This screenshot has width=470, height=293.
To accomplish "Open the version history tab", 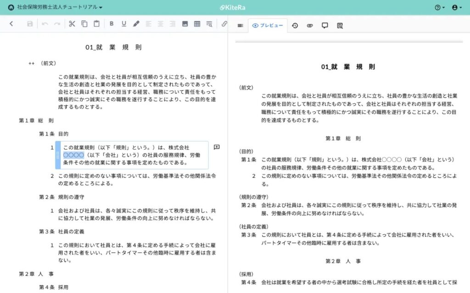I will pyautogui.click(x=295, y=26).
